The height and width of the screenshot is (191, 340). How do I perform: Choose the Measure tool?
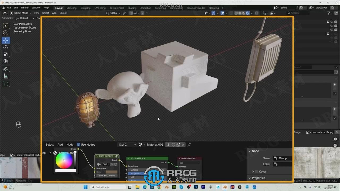(x=6, y=76)
